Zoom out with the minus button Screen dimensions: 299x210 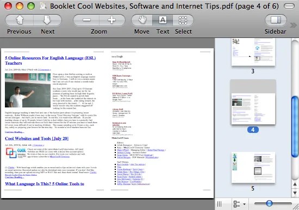point(86,20)
